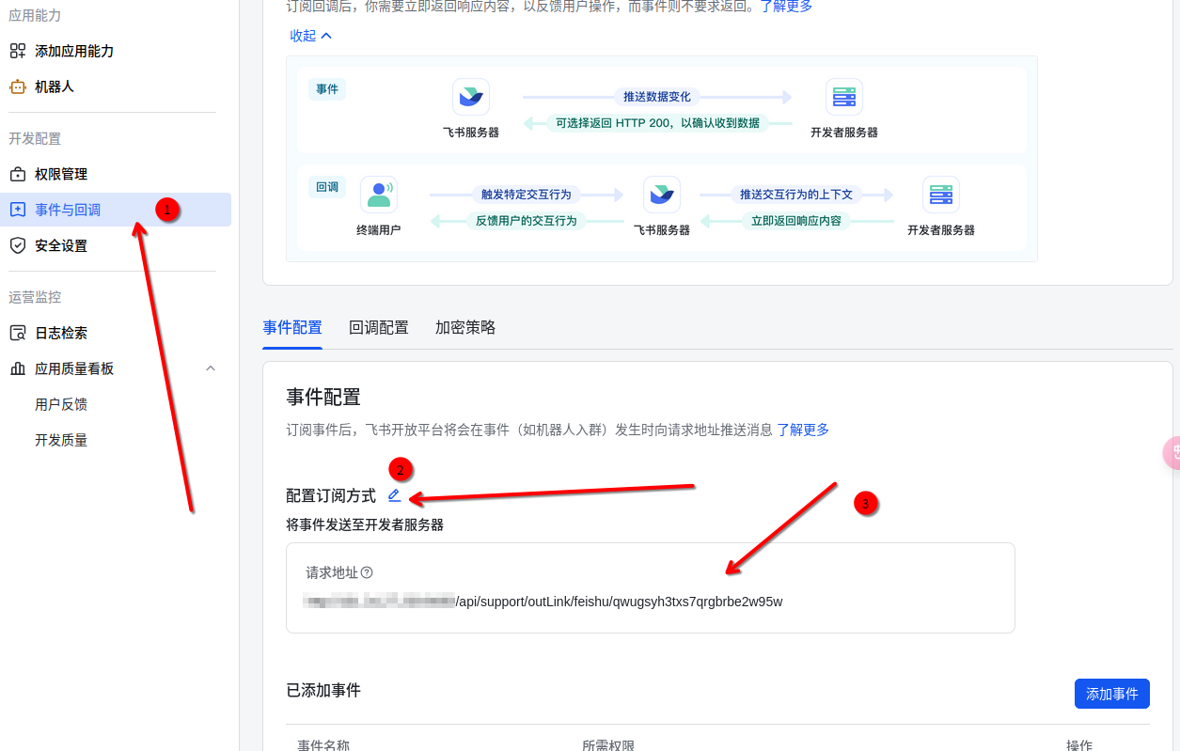
Task: Switch to the 回调配置 tab
Action: [378, 327]
